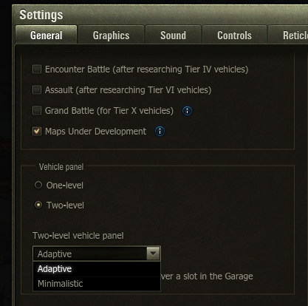
Task: Switch to the Sound tab
Action: (x=174, y=35)
